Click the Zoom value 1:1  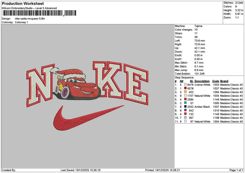tap(237, 18)
